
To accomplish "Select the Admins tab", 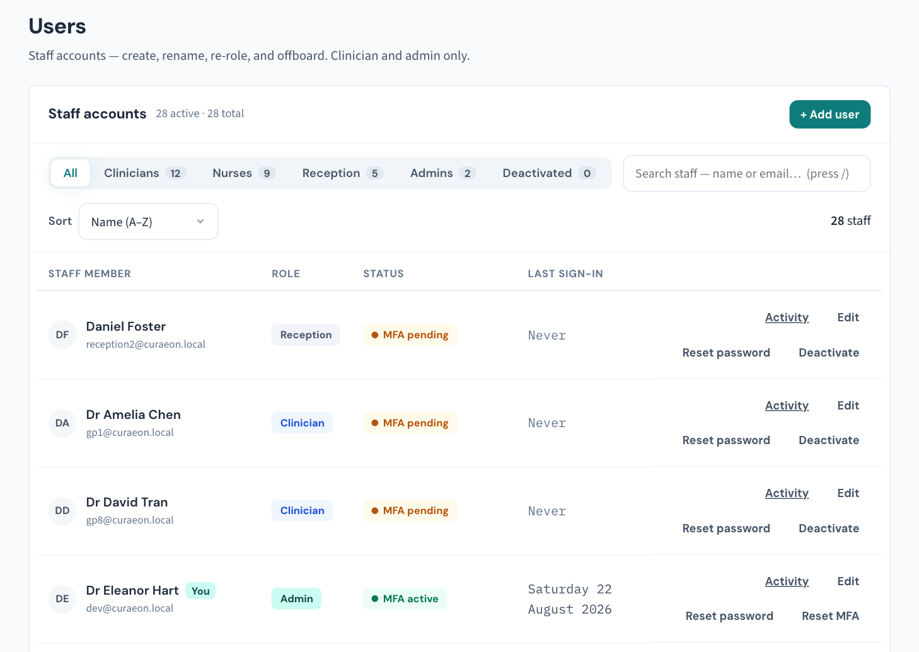I will [x=443, y=173].
